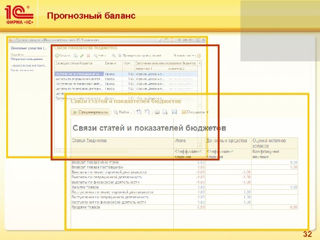
Task: Run the Сформировать report button
Action: pos(91,112)
